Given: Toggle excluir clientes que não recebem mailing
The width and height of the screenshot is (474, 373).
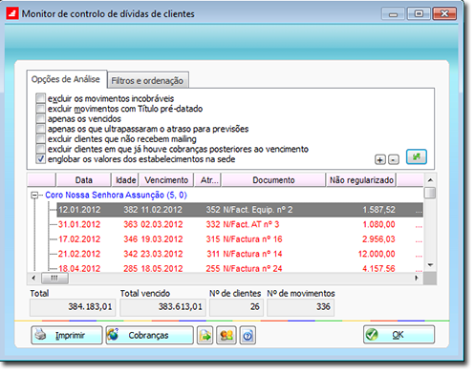Looking at the screenshot, I should click(x=40, y=139).
